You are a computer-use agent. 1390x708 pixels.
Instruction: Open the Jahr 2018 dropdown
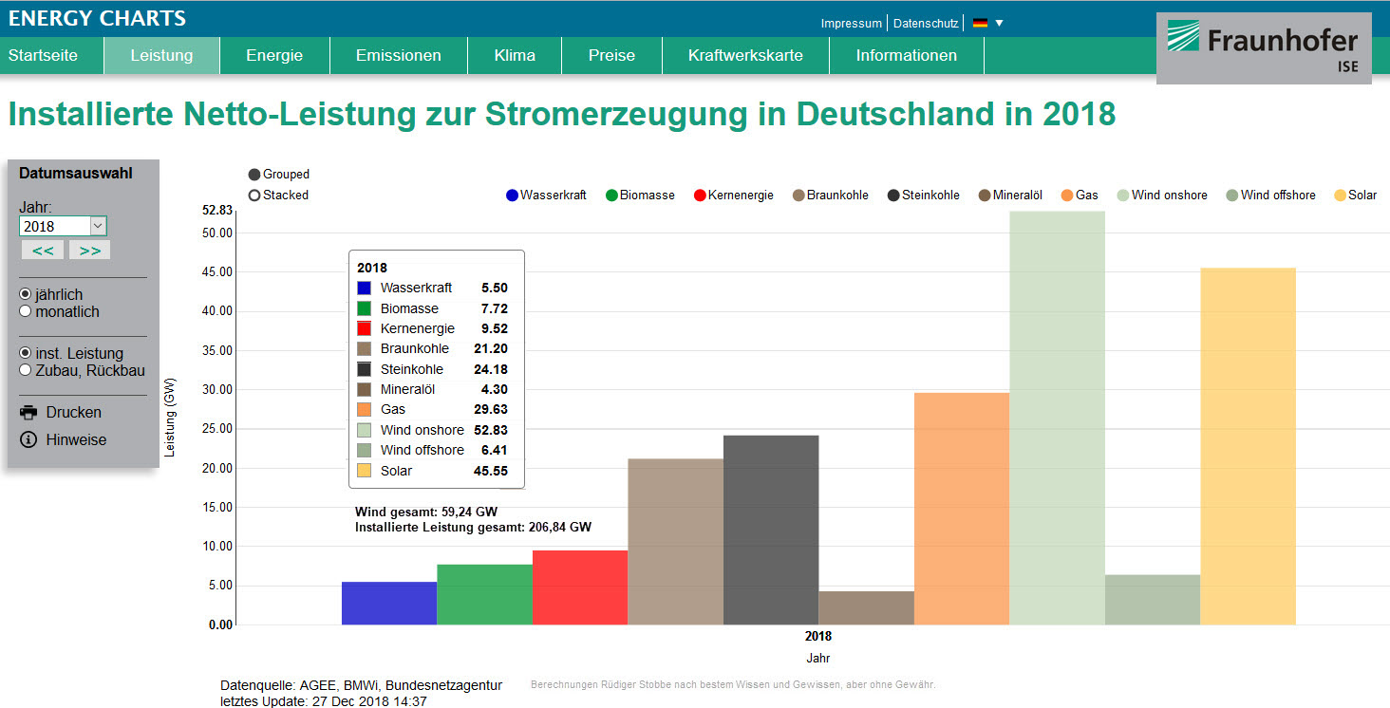point(98,226)
